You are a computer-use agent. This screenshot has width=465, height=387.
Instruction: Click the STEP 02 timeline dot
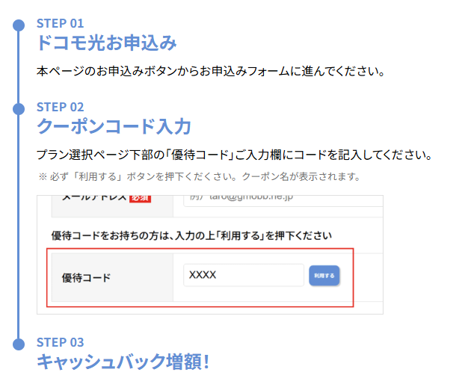[19, 109]
